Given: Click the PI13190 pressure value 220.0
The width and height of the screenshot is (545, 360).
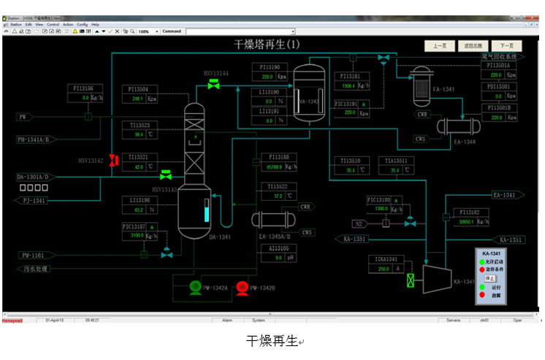Looking at the screenshot, I should (x=267, y=77).
